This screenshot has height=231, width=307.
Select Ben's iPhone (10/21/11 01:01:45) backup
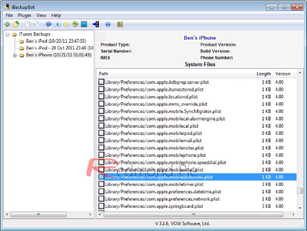click(x=59, y=55)
